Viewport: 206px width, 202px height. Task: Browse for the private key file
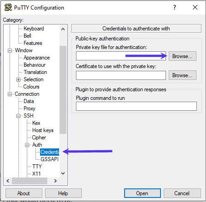(182, 56)
